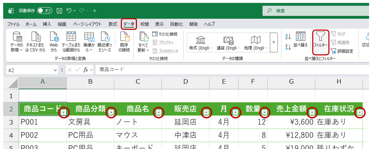
Task: Open filter dropdown for 月 column
Action: click(x=236, y=113)
